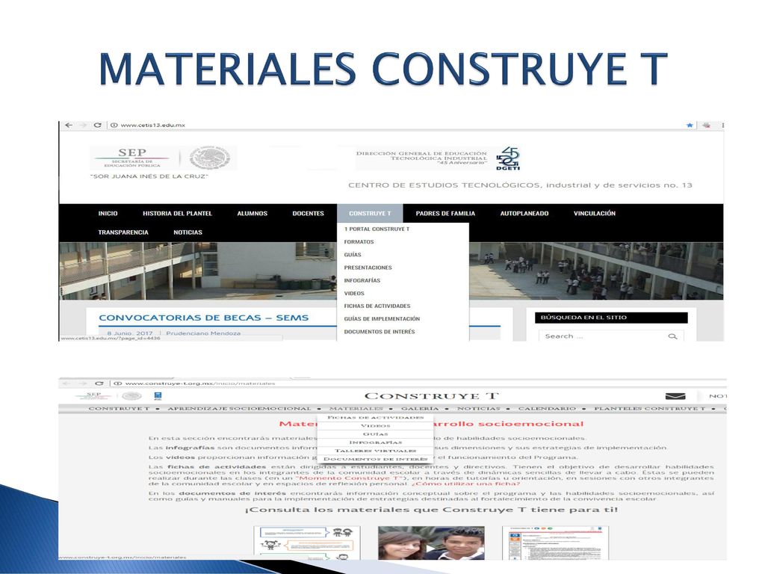The height and width of the screenshot is (574, 765).
Task: Open the browser menu dots in the cetis13 window
Action: coord(722,126)
